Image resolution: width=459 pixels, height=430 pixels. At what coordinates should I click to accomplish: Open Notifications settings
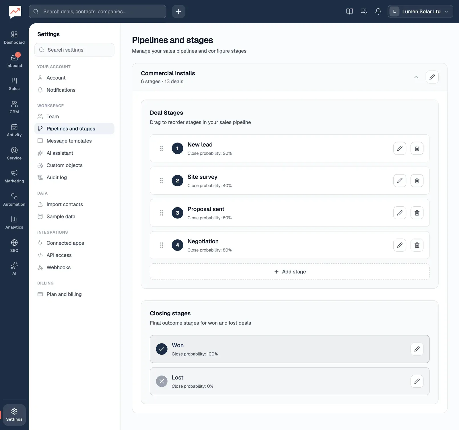74,90
